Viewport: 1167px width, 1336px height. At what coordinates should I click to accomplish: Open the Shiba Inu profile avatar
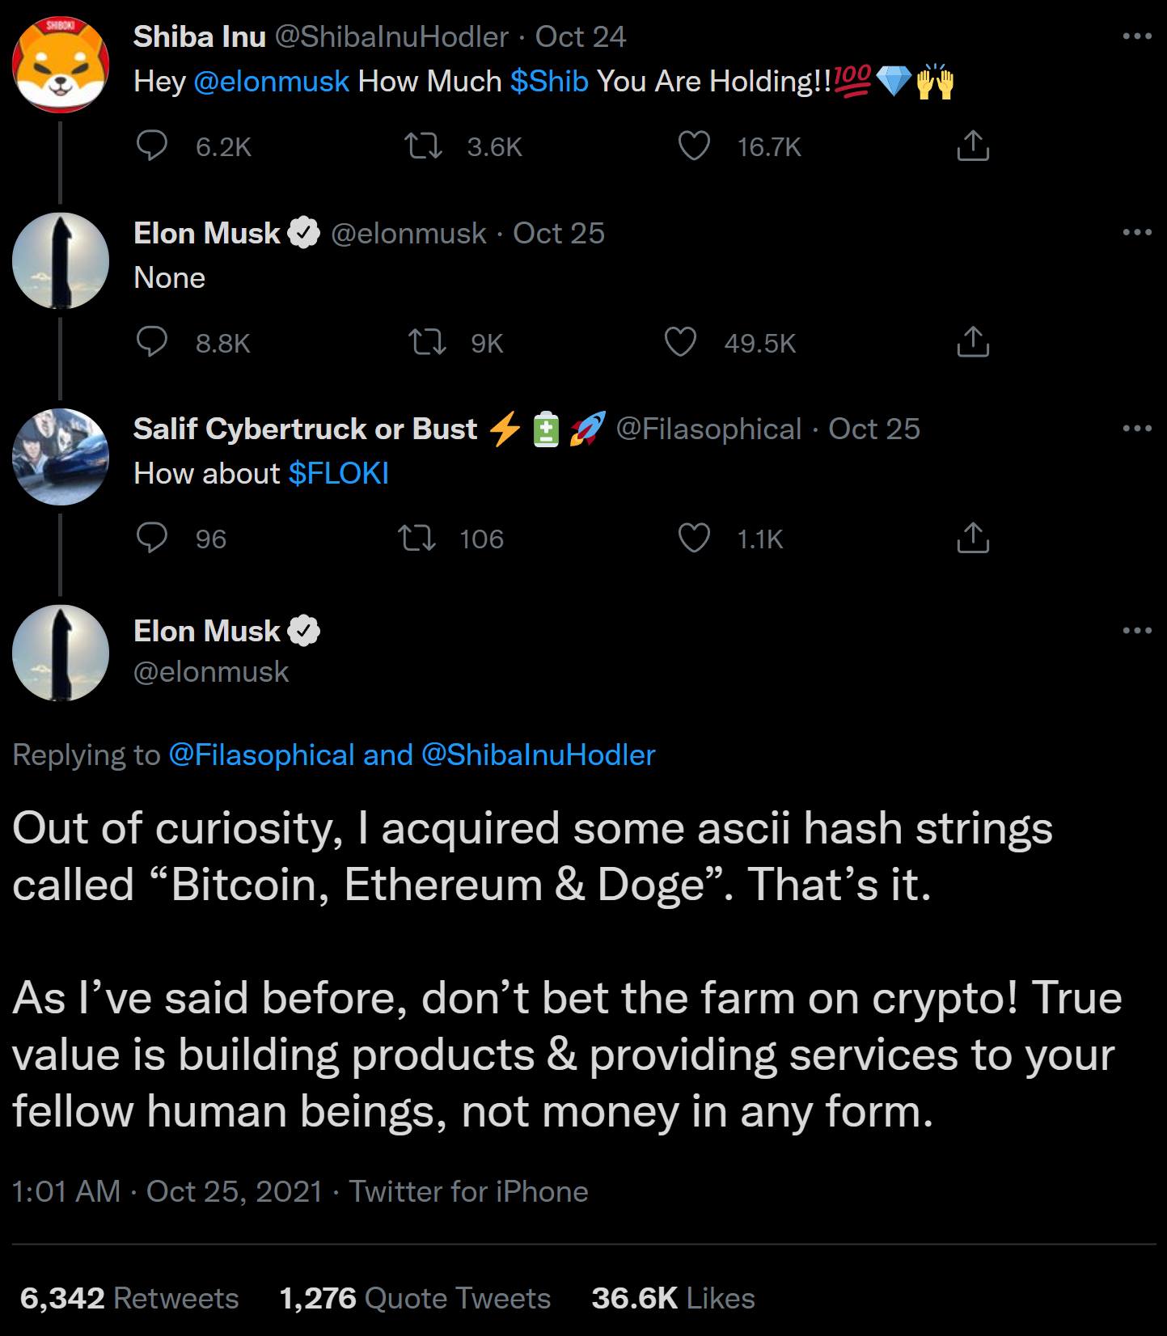click(61, 65)
